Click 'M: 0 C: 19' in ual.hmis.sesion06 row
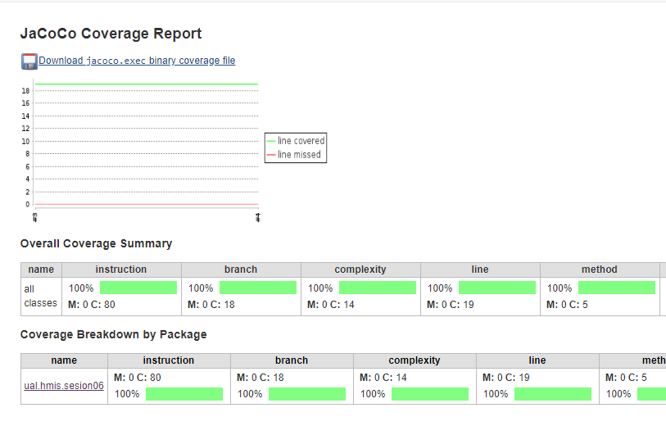This screenshot has height=444, width=666. (x=506, y=378)
